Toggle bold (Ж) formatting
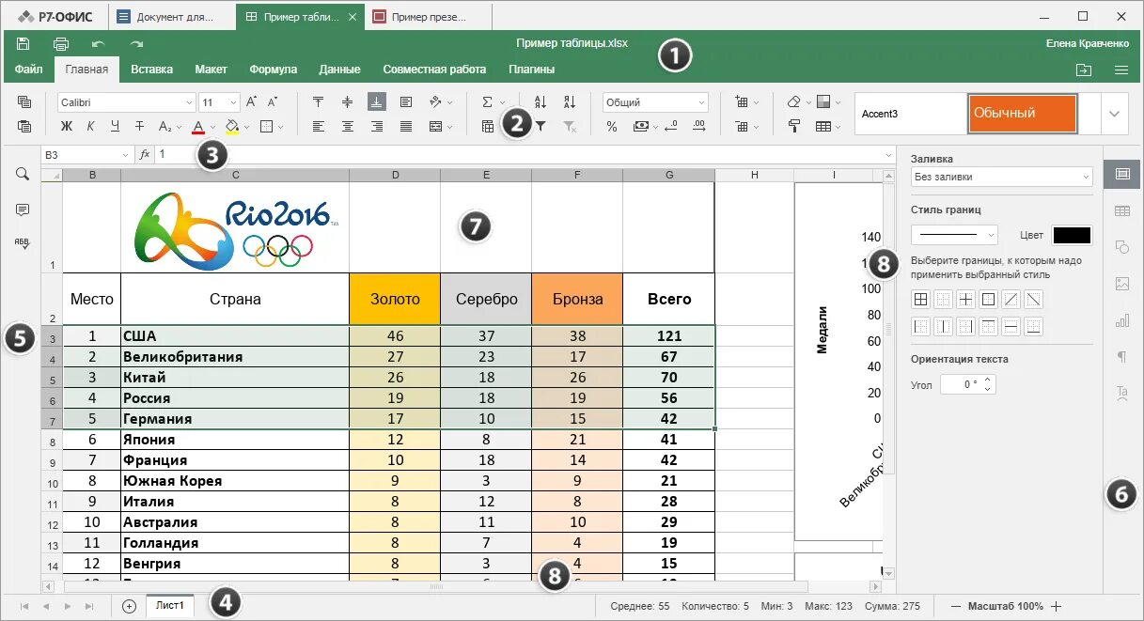 click(x=67, y=126)
